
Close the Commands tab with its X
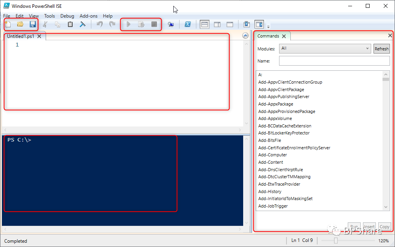284,36
